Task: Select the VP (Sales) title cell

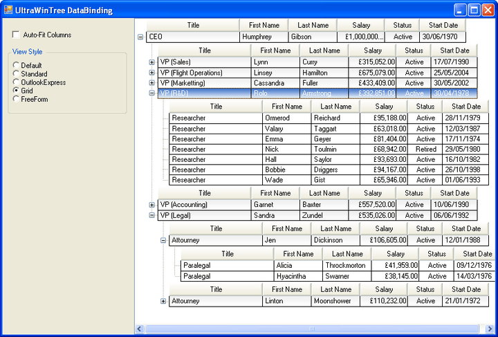Action: point(205,62)
